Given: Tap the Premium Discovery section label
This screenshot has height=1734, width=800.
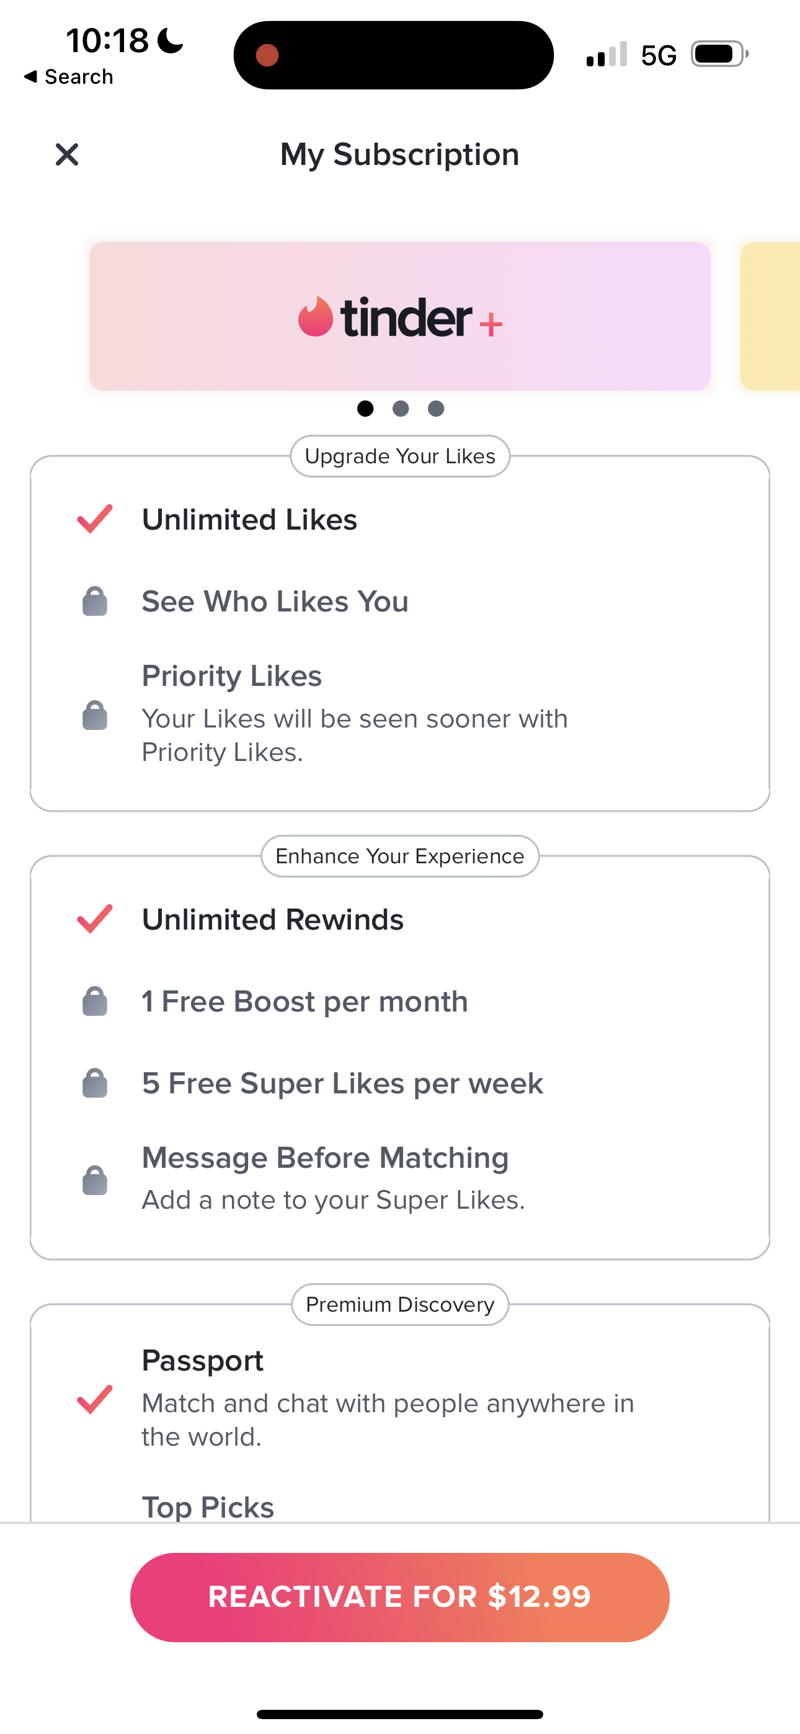Looking at the screenshot, I should point(400,1305).
